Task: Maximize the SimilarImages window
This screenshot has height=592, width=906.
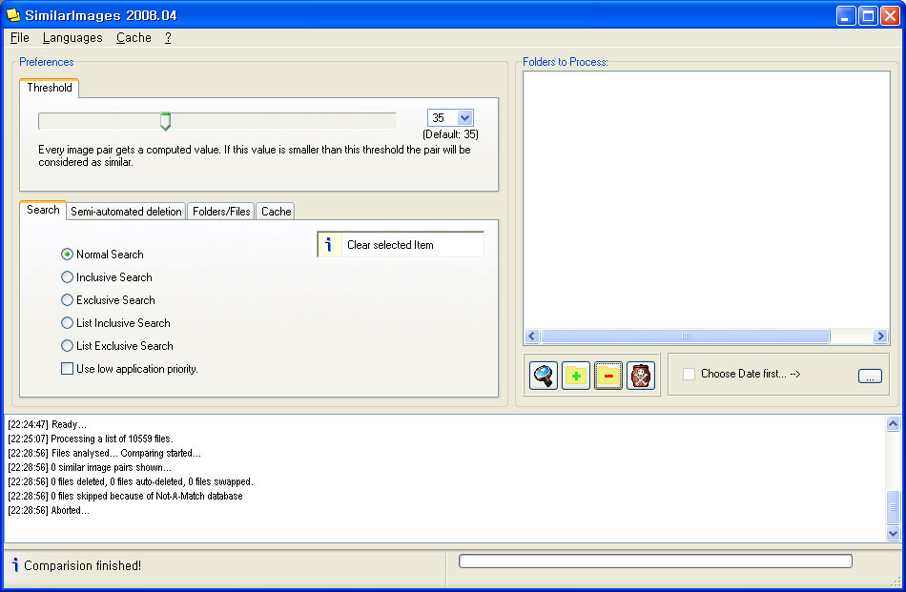Action: pyautogui.click(x=868, y=15)
